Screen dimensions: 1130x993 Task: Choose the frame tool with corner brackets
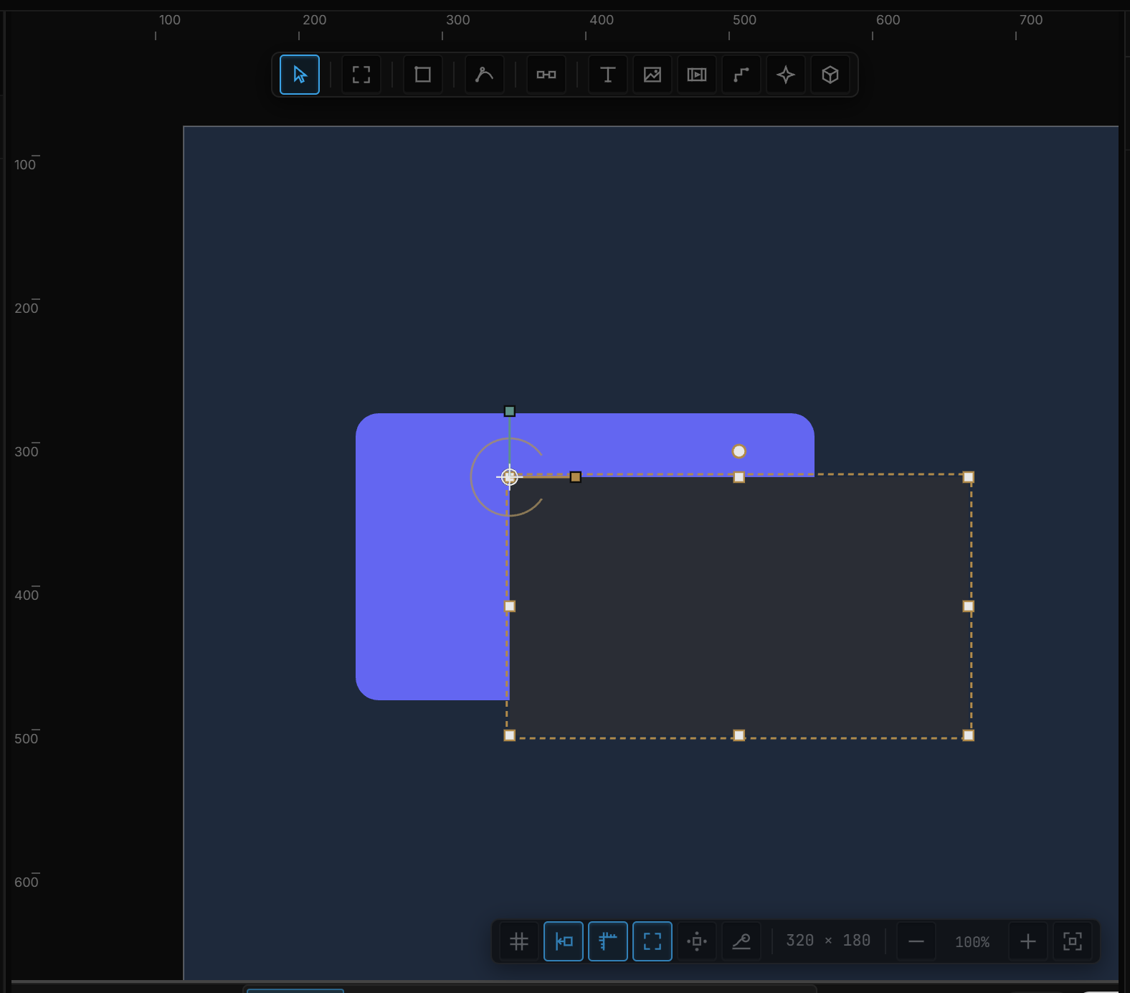[361, 75]
